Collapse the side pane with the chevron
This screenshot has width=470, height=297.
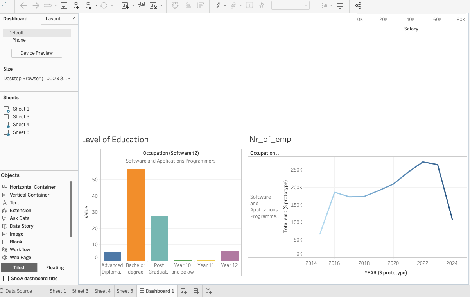point(74,18)
